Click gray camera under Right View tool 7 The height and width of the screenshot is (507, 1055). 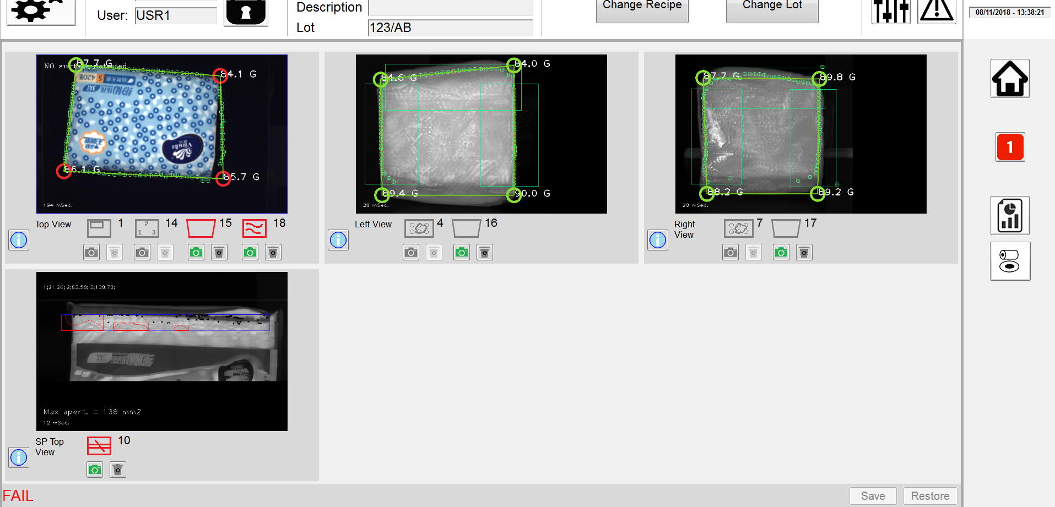(x=731, y=252)
